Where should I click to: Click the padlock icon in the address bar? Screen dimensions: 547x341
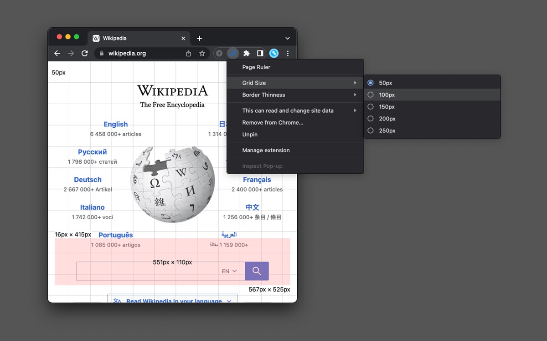[x=101, y=53]
